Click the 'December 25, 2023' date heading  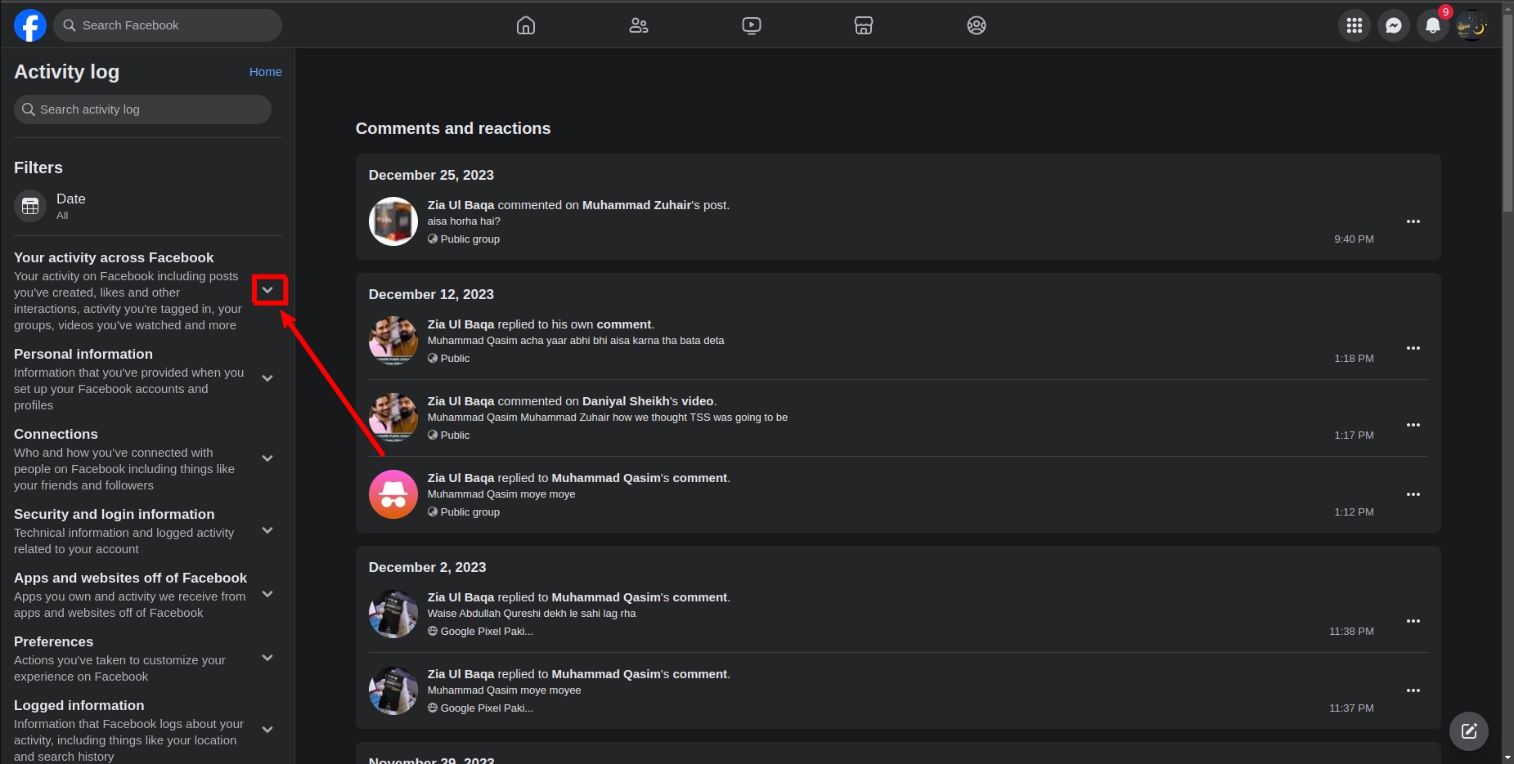(431, 175)
